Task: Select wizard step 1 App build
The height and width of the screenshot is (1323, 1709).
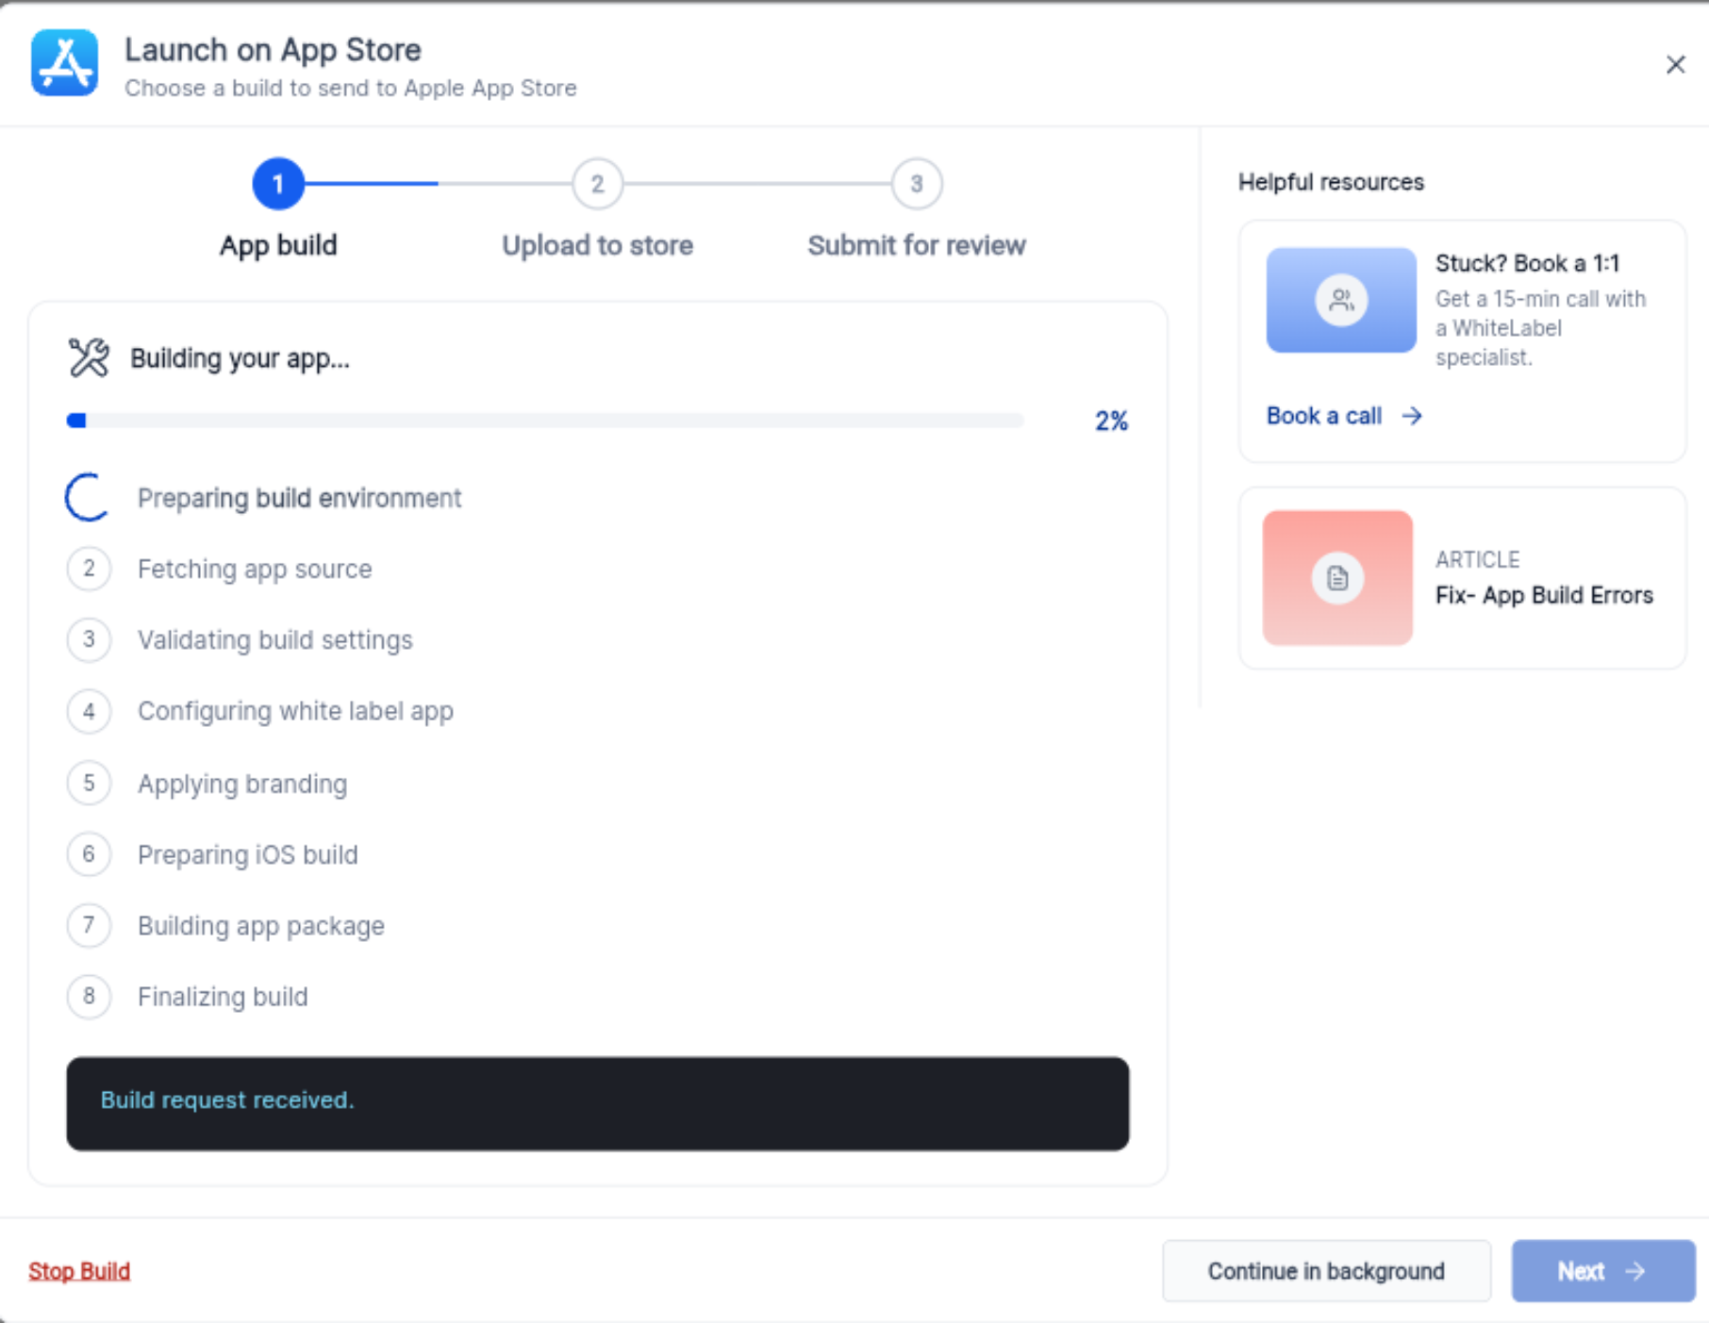Action: tap(278, 184)
